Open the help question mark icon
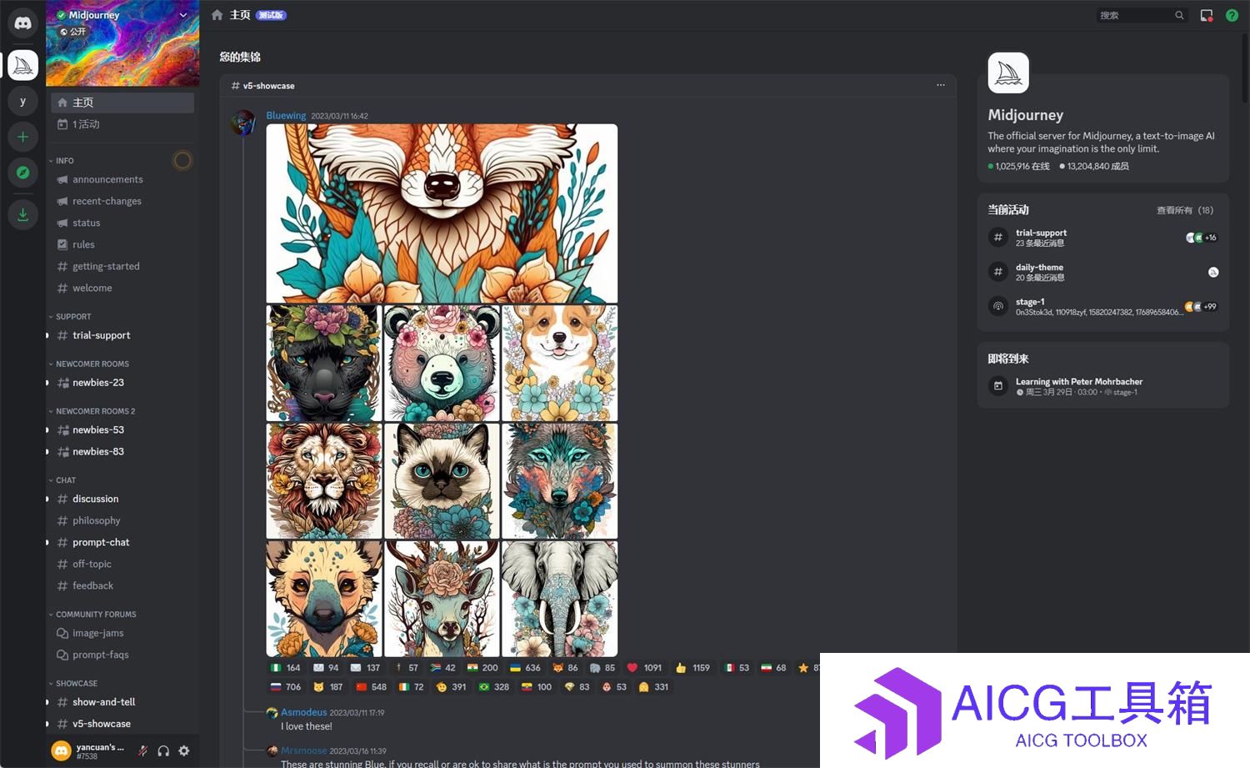This screenshot has width=1250, height=768. (1232, 15)
